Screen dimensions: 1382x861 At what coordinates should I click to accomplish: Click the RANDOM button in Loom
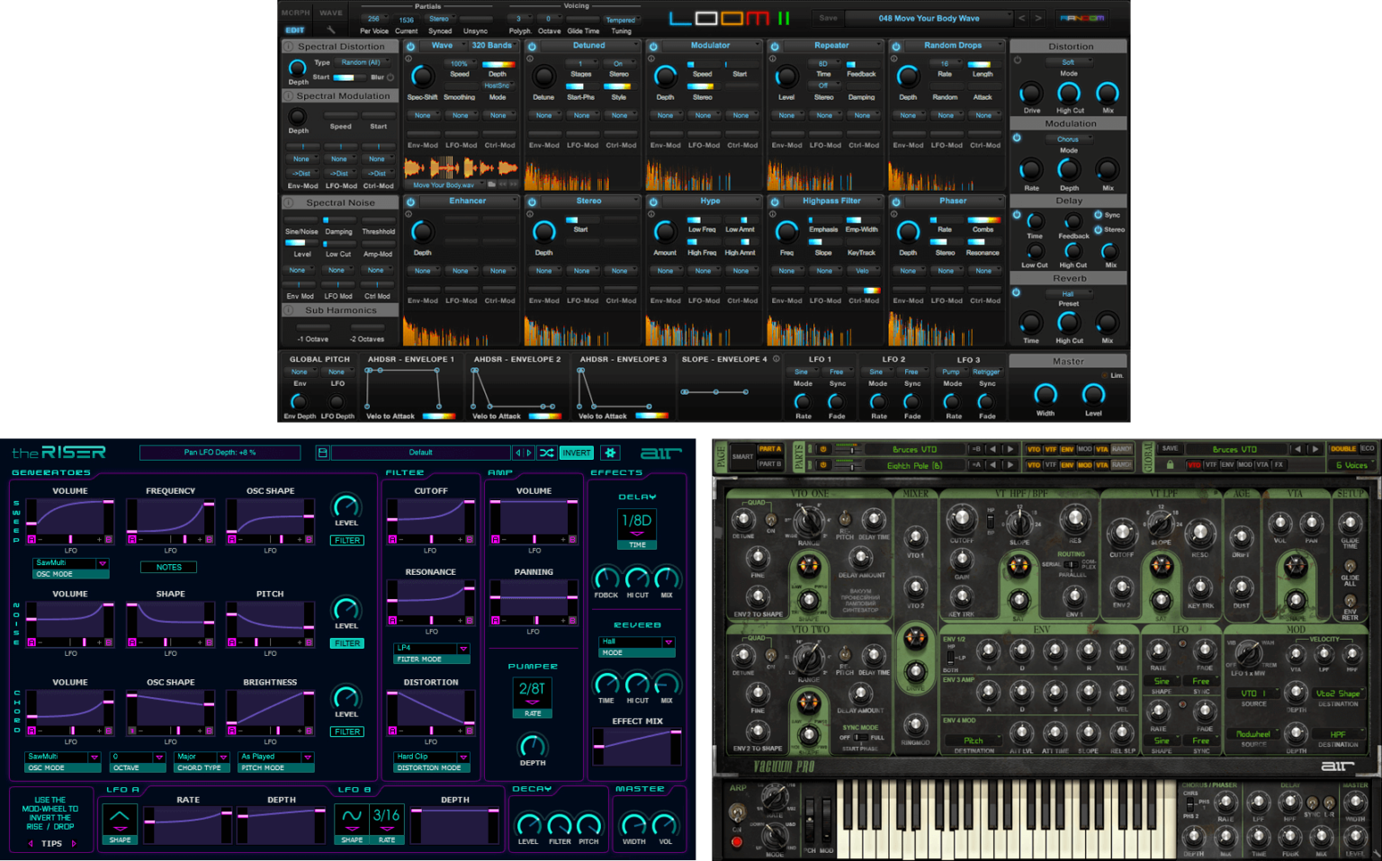click(x=1081, y=18)
